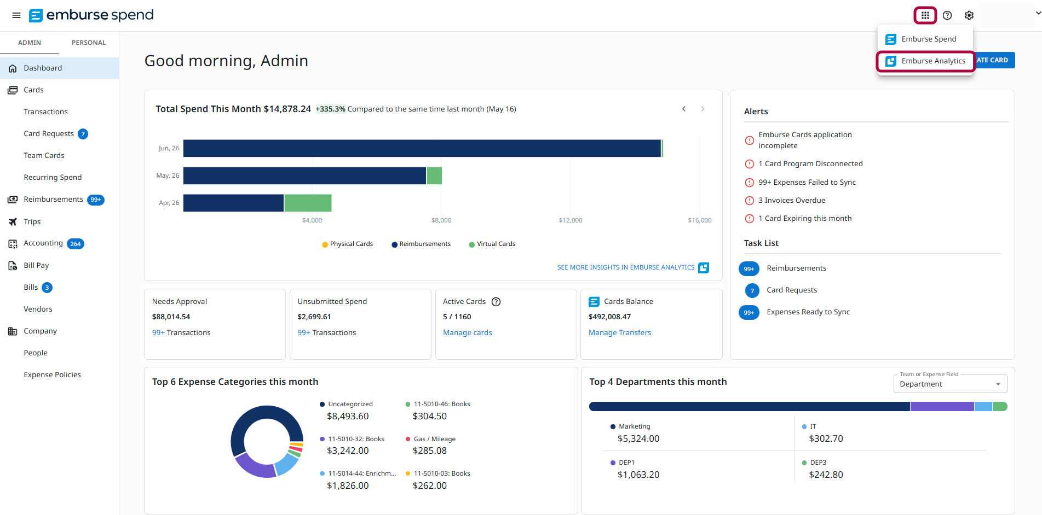Open Vendors in the sidebar
Viewport: 1042px width, 515px height.
38,309
